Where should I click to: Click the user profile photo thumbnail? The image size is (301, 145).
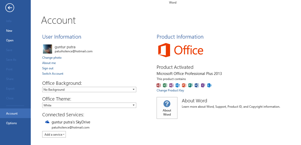(48, 49)
